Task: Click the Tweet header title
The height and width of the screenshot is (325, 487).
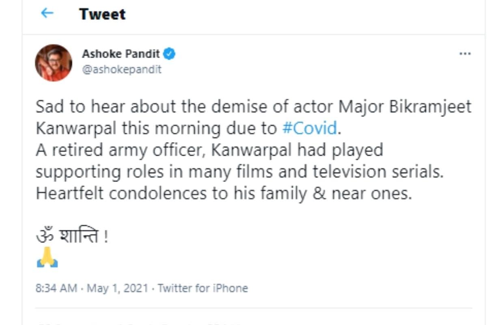Action: click(x=103, y=14)
